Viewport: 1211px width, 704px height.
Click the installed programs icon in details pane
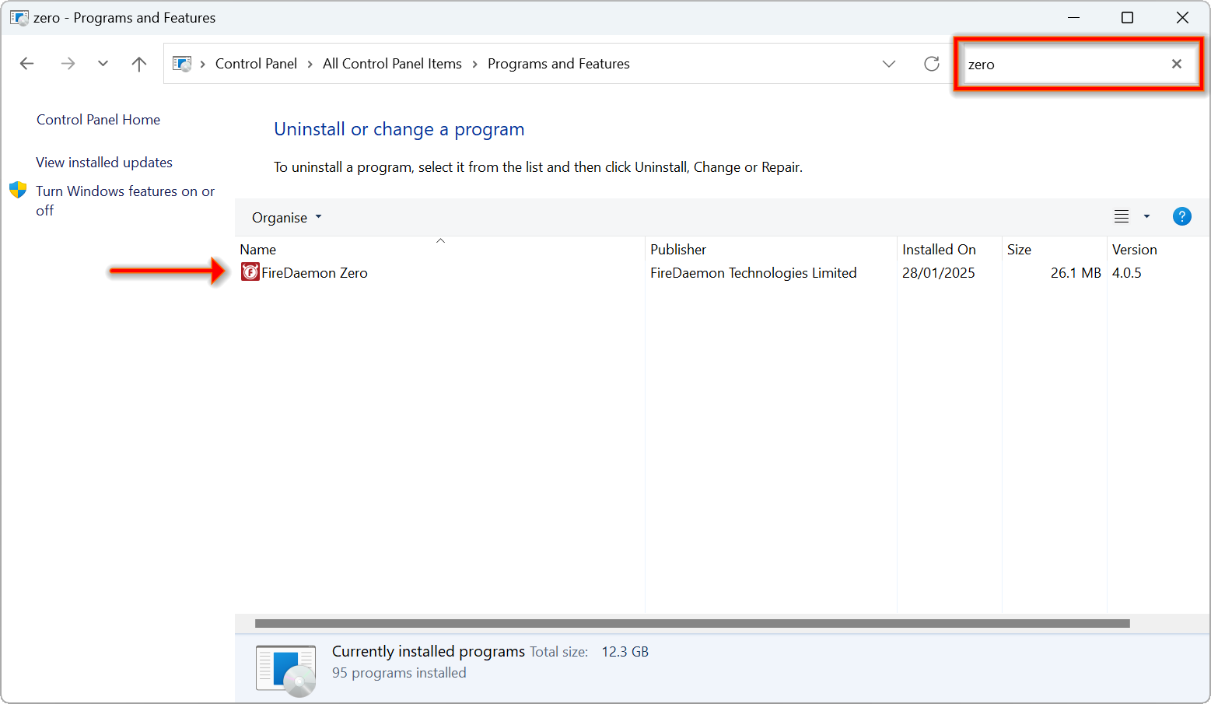[x=285, y=670]
